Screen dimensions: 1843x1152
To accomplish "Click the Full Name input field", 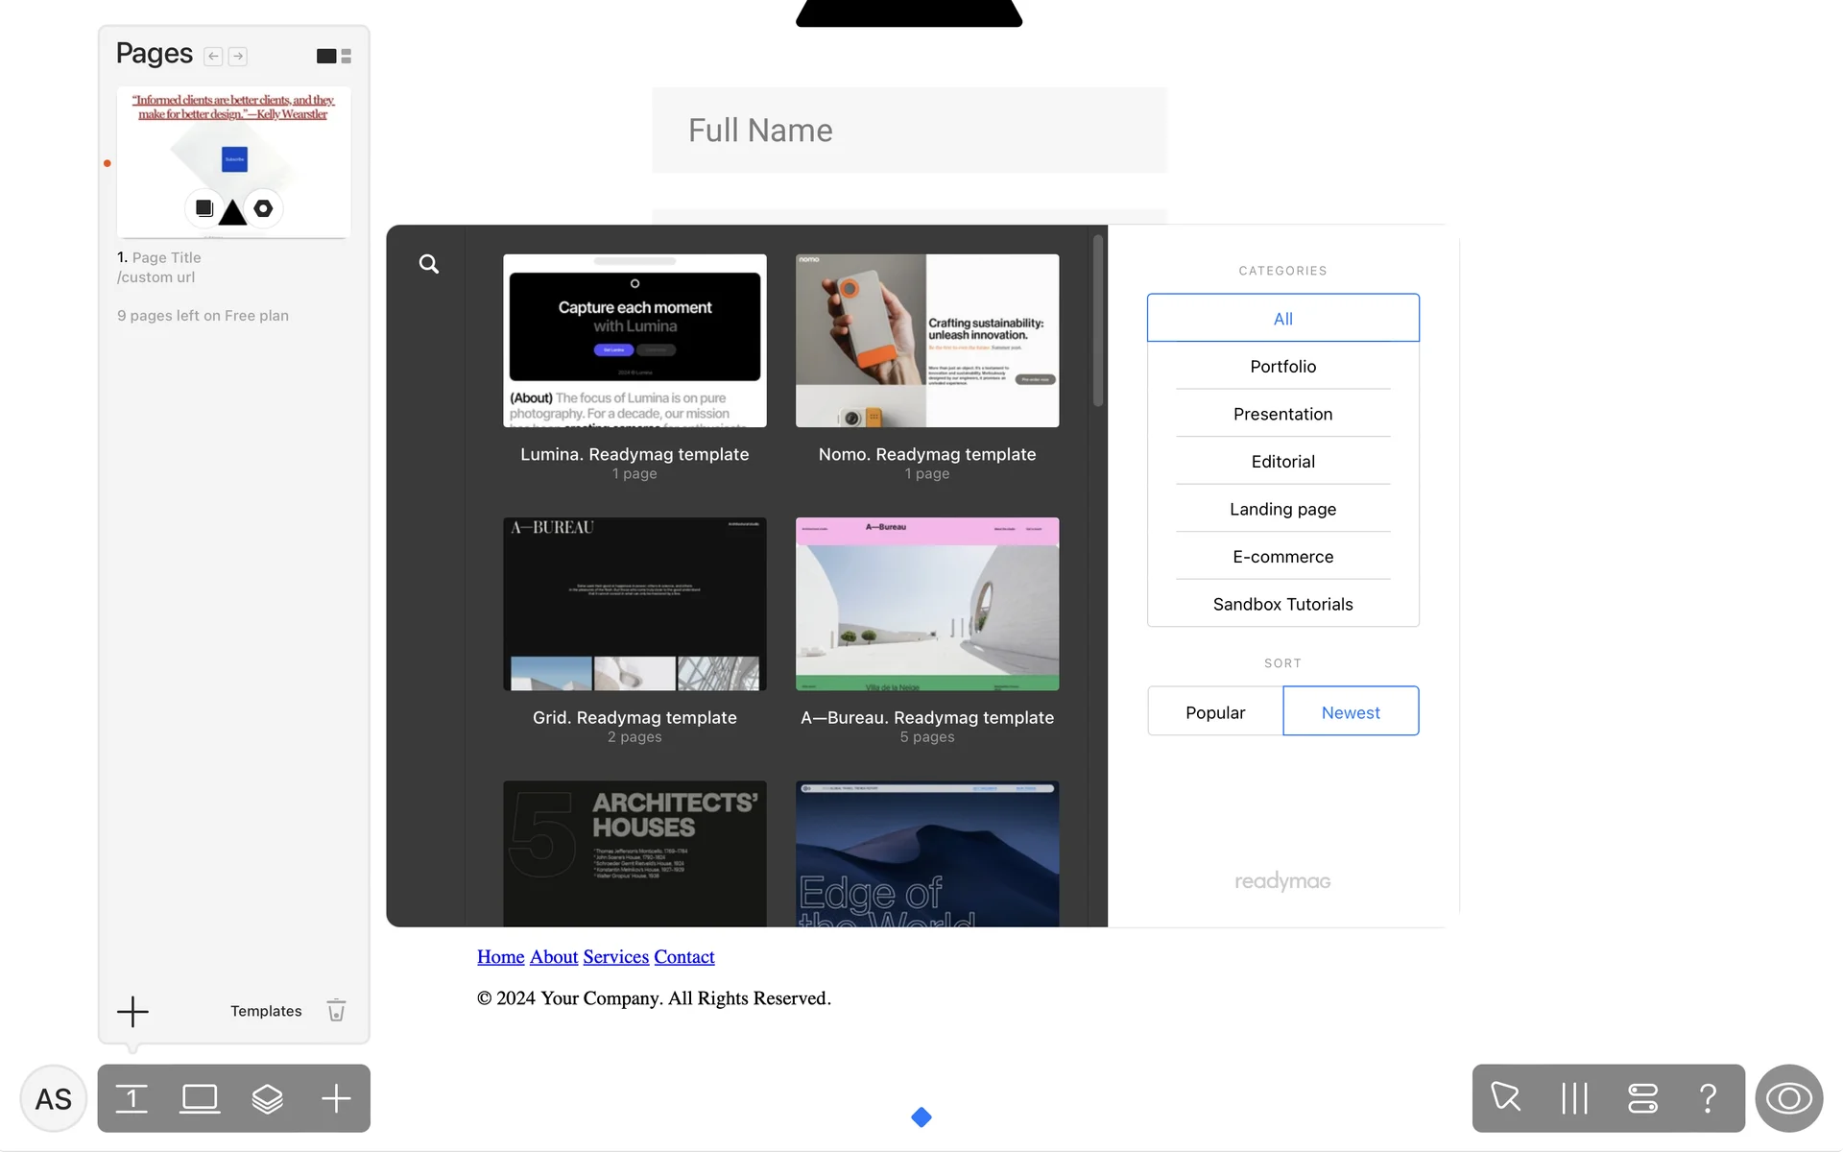I will click(909, 131).
